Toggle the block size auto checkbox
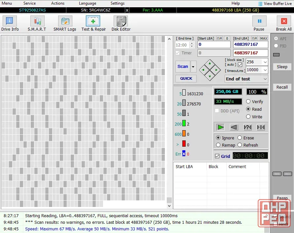 240,65
